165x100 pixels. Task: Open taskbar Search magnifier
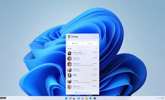tap(70, 98)
